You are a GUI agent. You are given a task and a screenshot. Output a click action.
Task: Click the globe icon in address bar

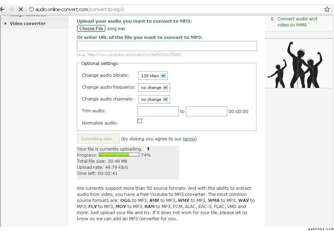(x=31, y=9)
